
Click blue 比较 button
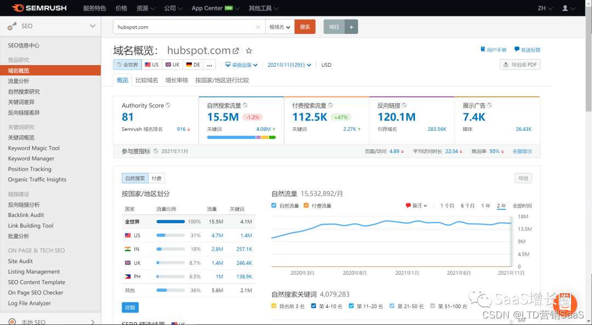[130, 307]
